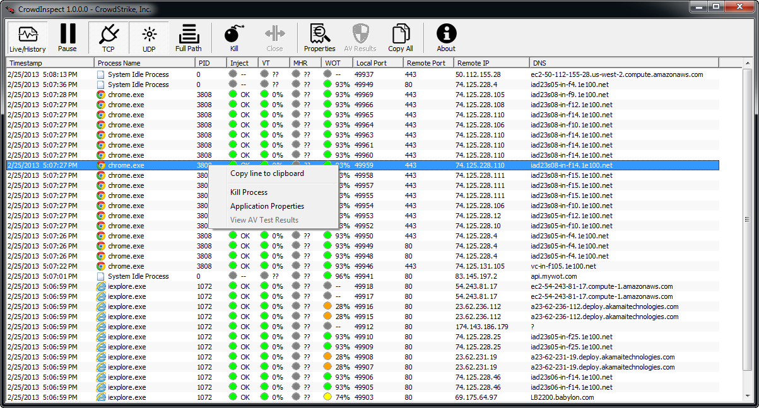Click the Kill bomb icon in toolbar

coord(234,38)
